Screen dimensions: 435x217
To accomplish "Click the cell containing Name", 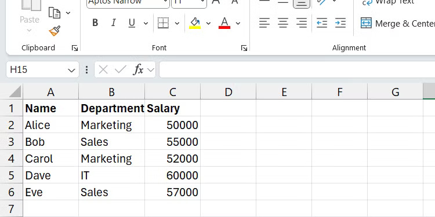I will click(x=51, y=108).
